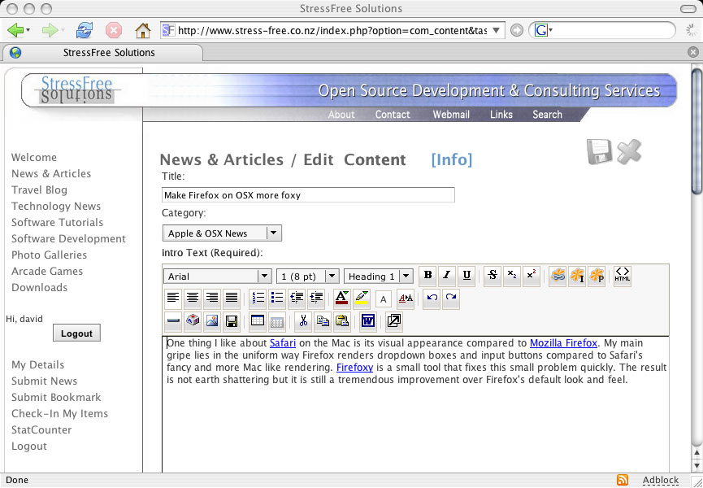This screenshot has width=703, height=488.
Task: Align text left
Action: point(173,298)
